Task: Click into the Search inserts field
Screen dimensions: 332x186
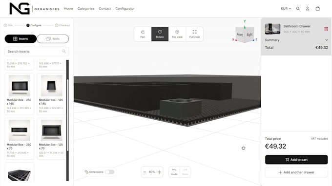Action: point(37,51)
